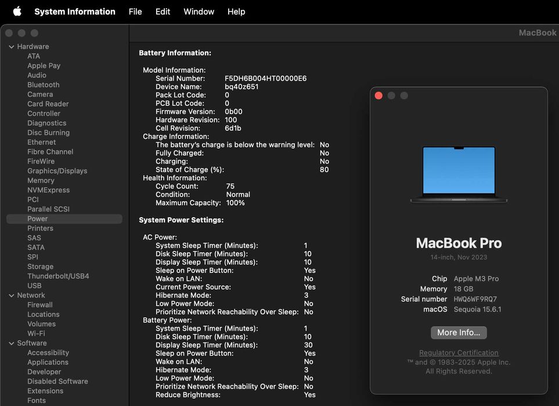Select Memory in the sidebar
Viewport: 559px width, 406px height.
[41, 181]
